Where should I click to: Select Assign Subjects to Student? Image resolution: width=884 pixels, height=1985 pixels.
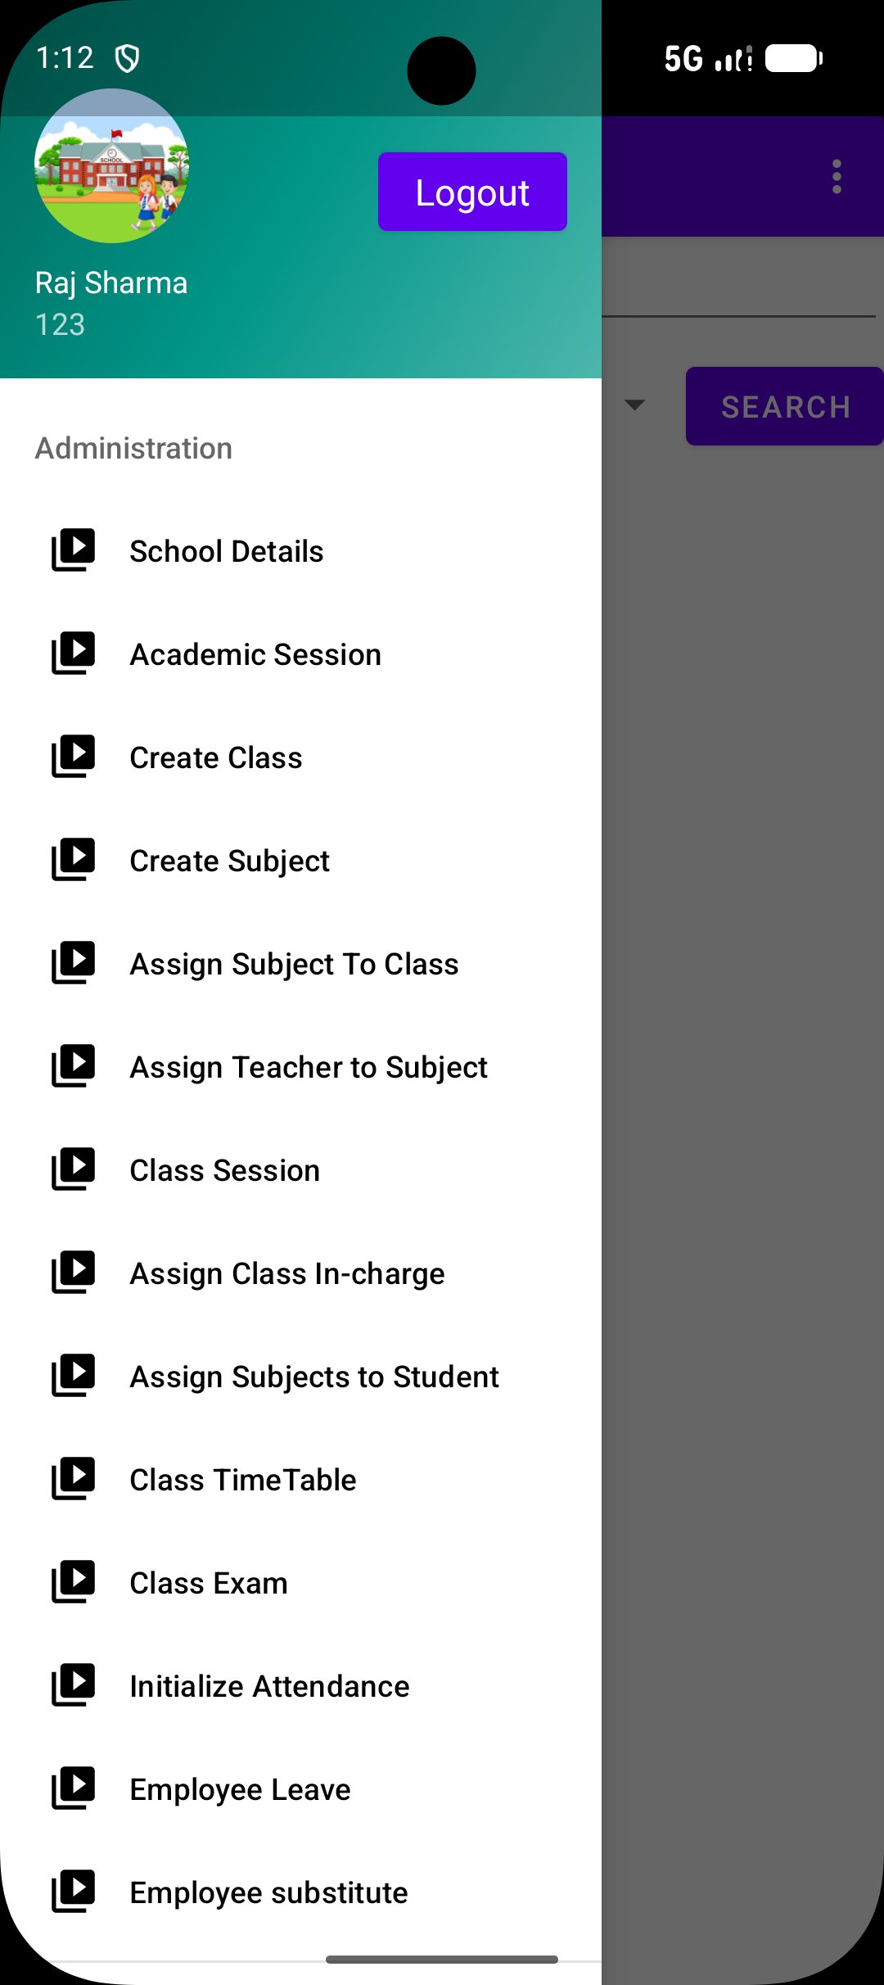pos(314,1377)
